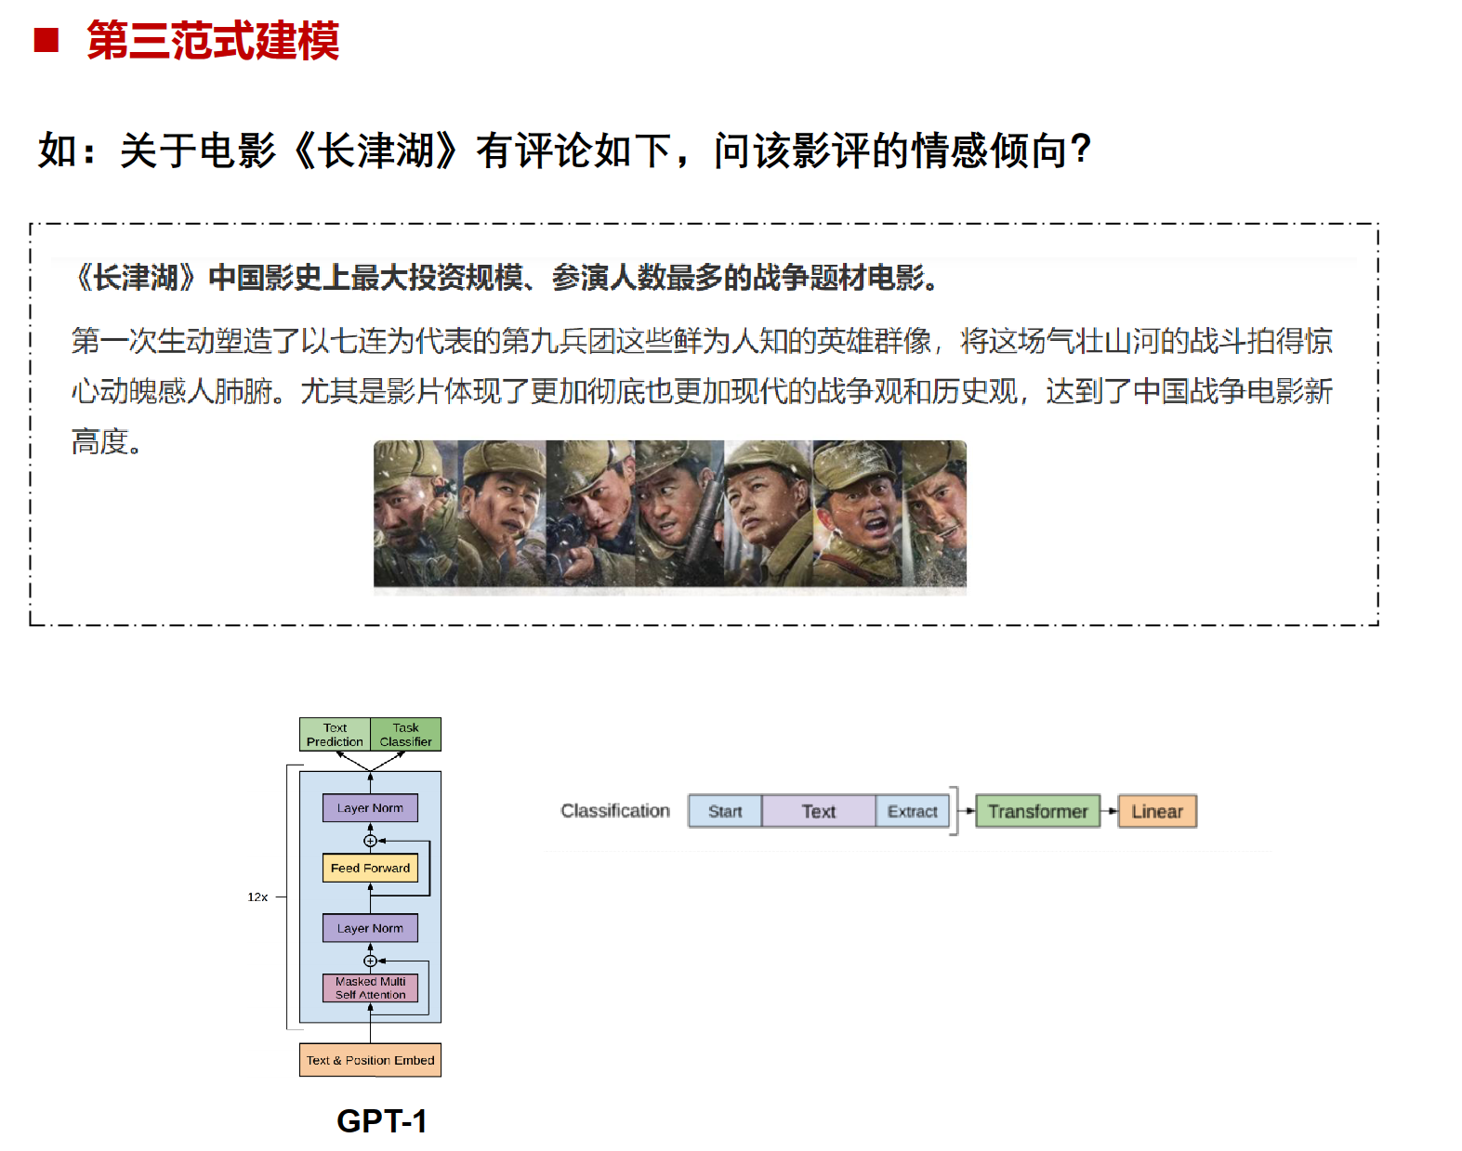Click the review line starting 心动魄感人肺腑
Screen dimensions: 1462x1151
coord(702,391)
